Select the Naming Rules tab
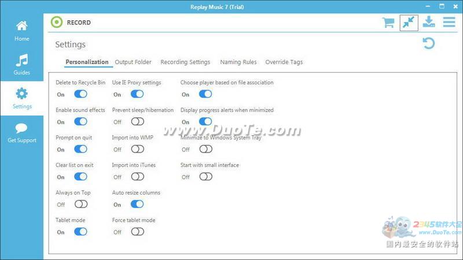 point(238,62)
